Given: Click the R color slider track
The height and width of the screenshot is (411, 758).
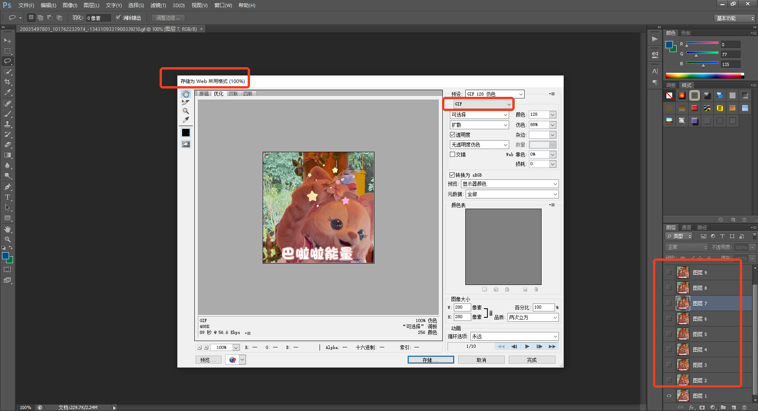Looking at the screenshot, I should point(702,43).
